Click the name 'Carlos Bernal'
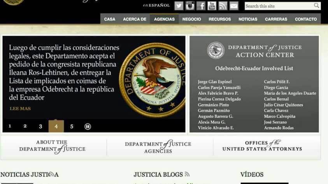328x184 pixels. [276, 99]
